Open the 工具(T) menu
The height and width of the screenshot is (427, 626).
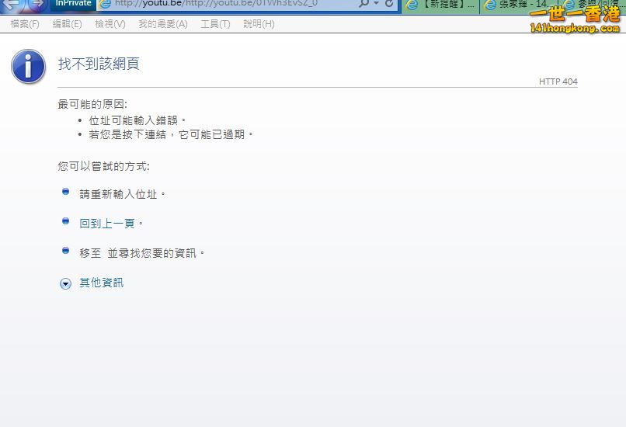215,24
